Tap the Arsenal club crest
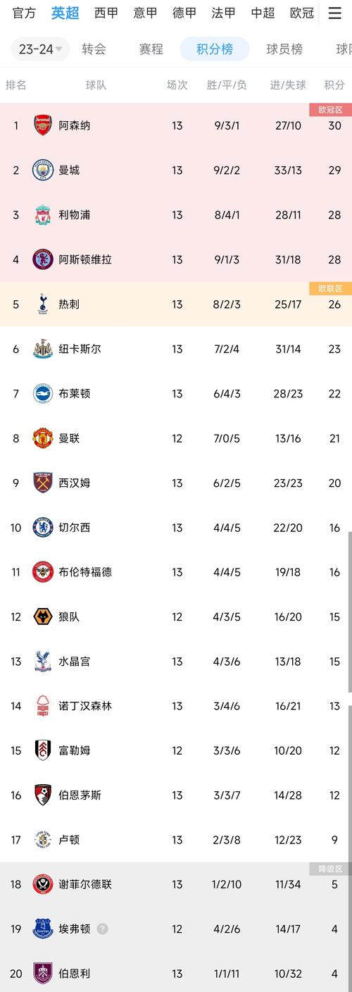The image size is (352, 992). (x=43, y=125)
